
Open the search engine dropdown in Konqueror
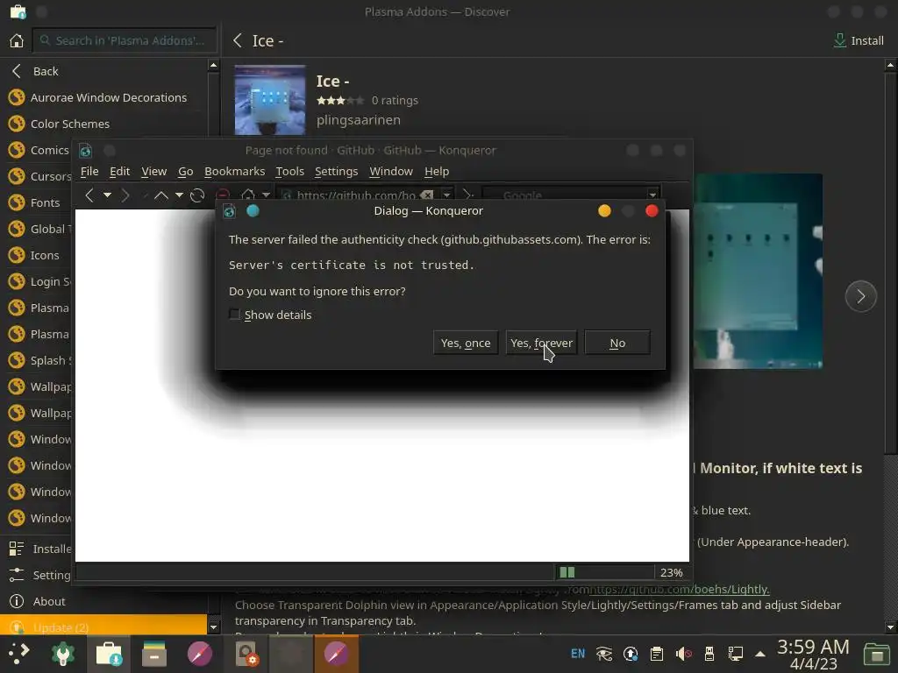[x=652, y=195]
